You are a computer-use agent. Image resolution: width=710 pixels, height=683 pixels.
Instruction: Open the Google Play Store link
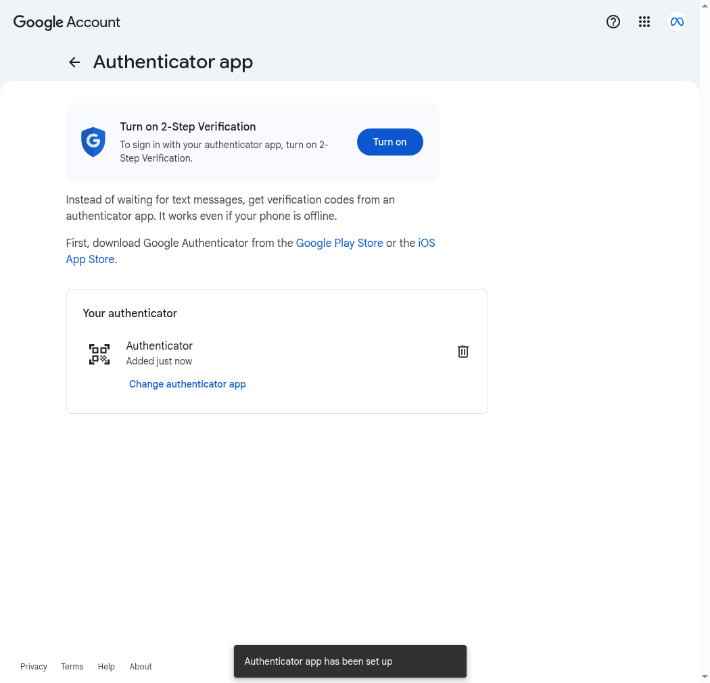[x=339, y=243]
